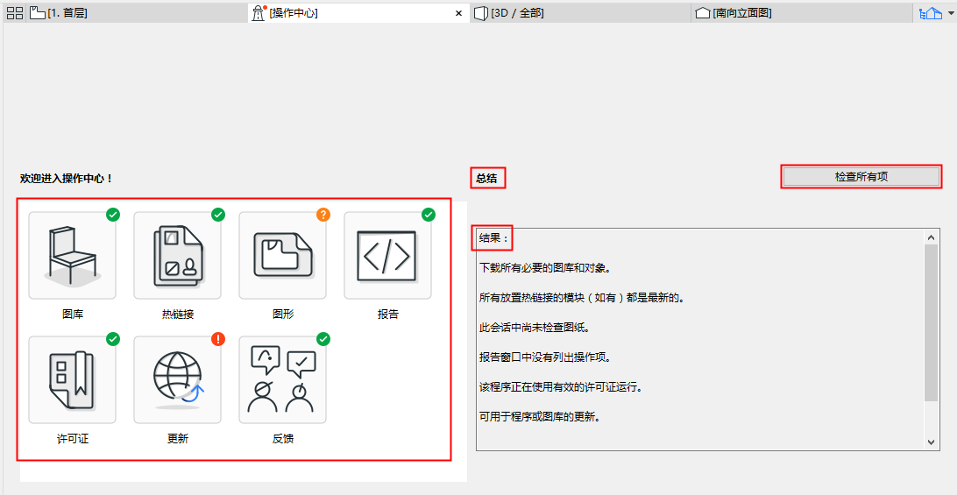Click the green check badge on 许可证
Viewport: 957px width, 495px height.
pyautogui.click(x=113, y=339)
